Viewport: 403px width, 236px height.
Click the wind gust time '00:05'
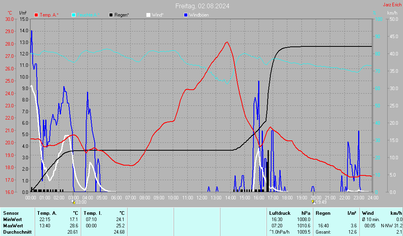tap(370, 226)
